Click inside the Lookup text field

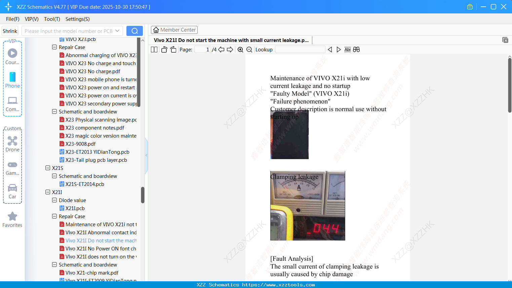point(300,49)
